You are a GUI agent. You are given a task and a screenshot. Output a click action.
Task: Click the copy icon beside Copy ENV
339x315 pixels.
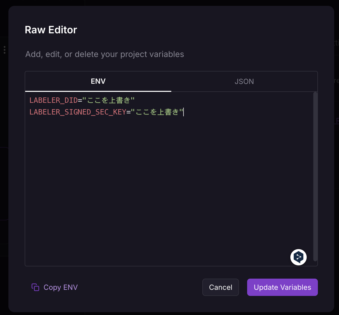(35, 287)
